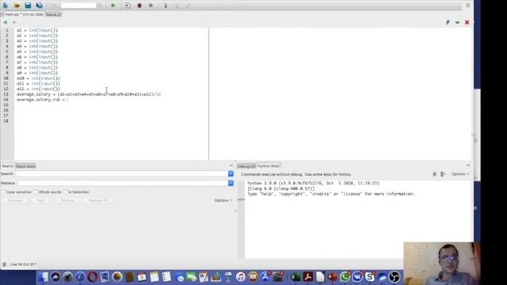Image resolution: width=507 pixels, height=285 pixels.
Task: Toggle the Whole words checkbox
Action: tap(36, 192)
